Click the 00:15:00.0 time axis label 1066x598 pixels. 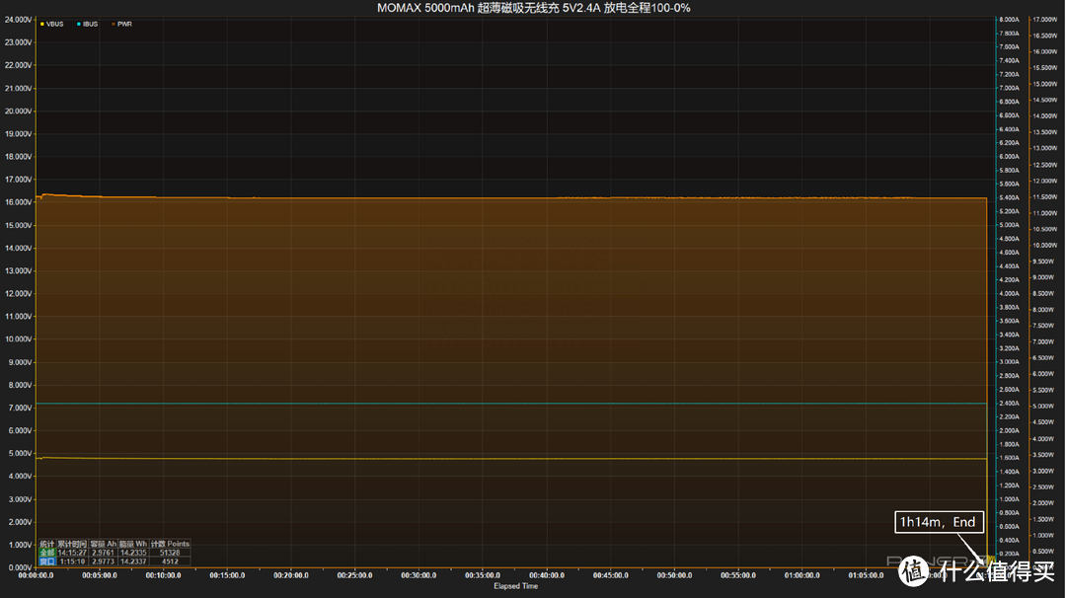(227, 575)
